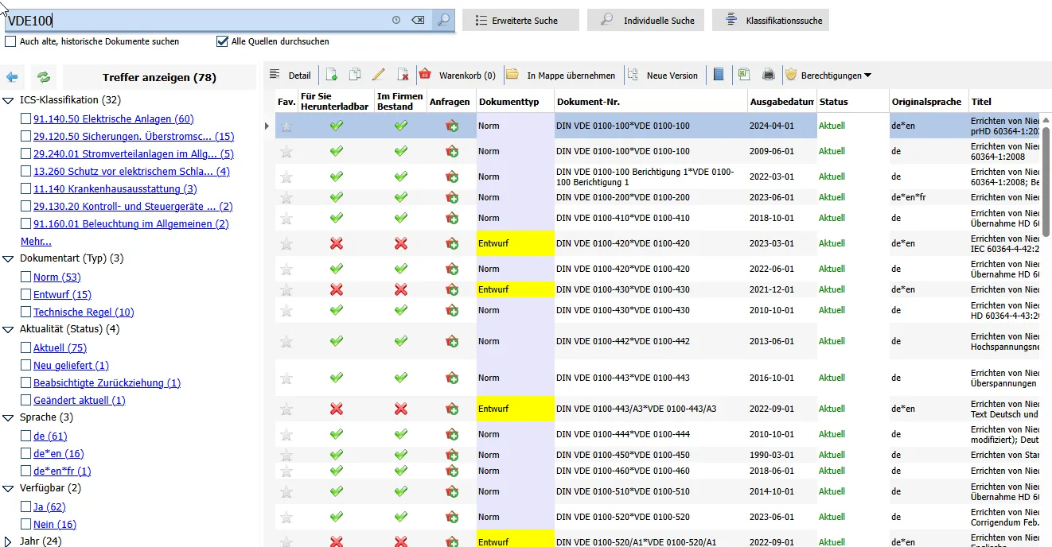Go back with blue arrow icon
Screen dimensions: 1052x547
12,77
